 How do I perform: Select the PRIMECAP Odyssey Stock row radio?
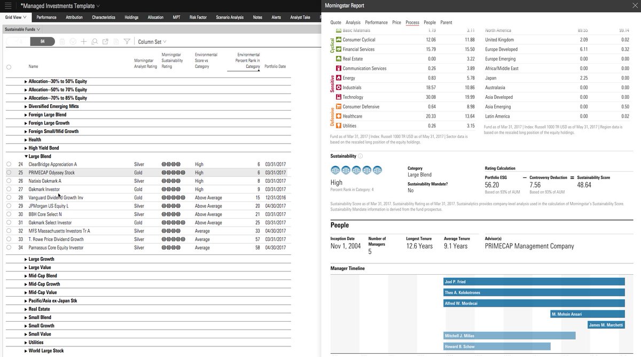coord(9,173)
